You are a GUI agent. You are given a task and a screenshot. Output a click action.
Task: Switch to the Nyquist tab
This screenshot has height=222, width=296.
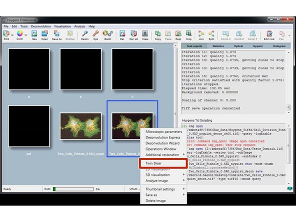point(257,46)
